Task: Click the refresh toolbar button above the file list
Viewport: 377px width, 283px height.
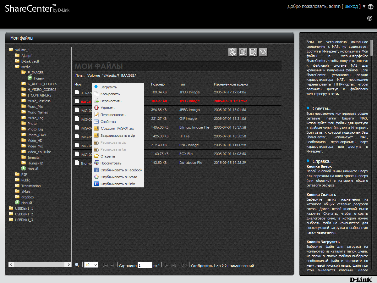Action: (x=232, y=52)
